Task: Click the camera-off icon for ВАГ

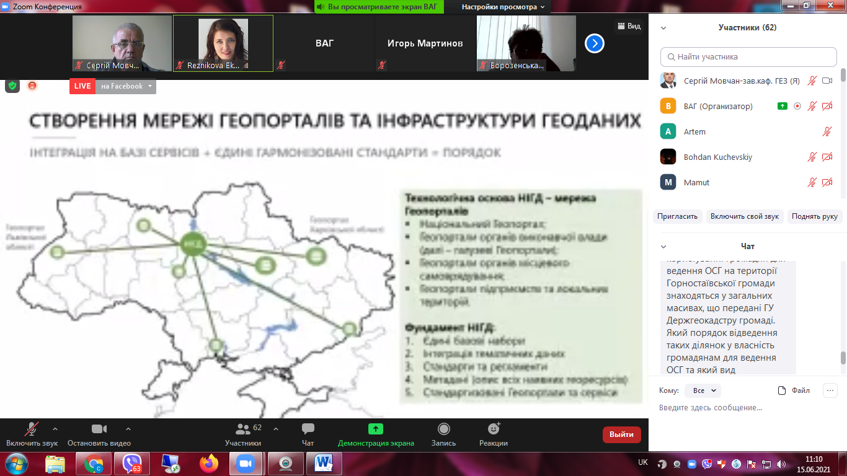Action: click(x=827, y=106)
